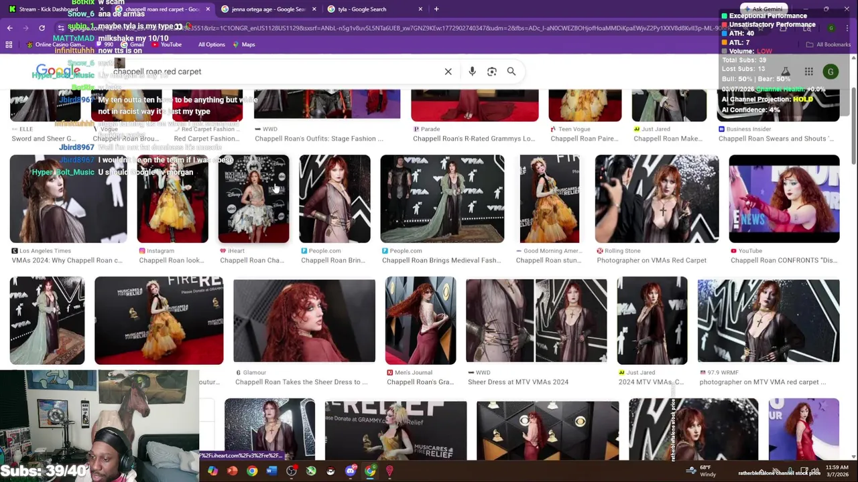Open the Xbox icon in taskbar

[311, 471]
